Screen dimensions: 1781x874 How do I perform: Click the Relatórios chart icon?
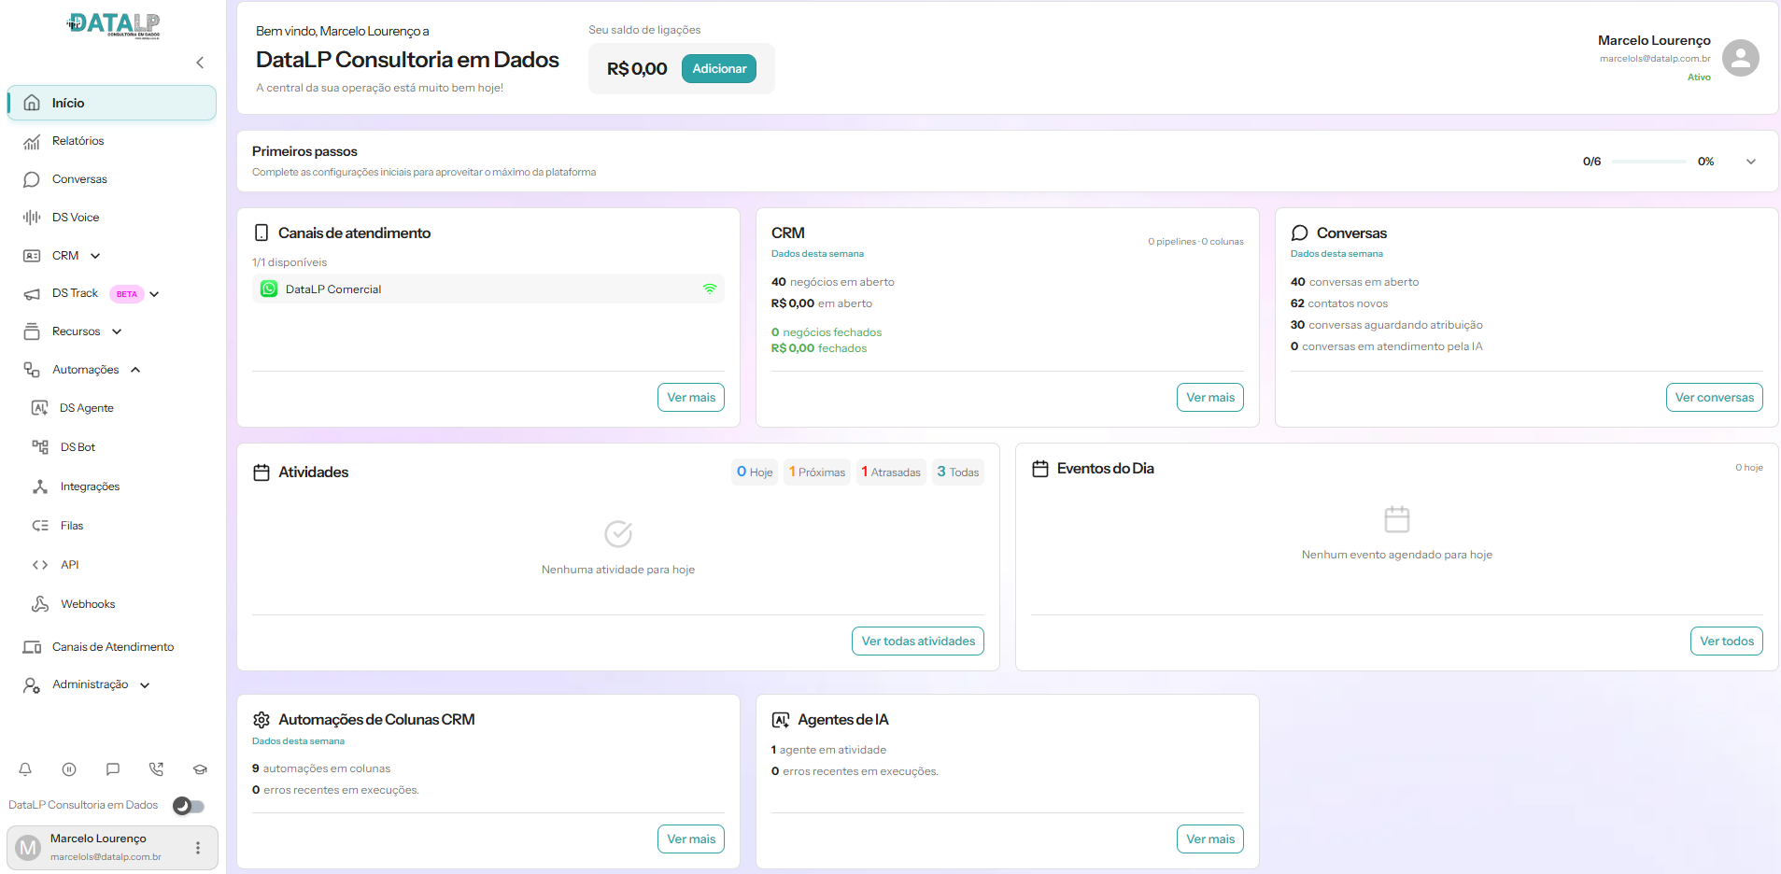(x=32, y=141)
